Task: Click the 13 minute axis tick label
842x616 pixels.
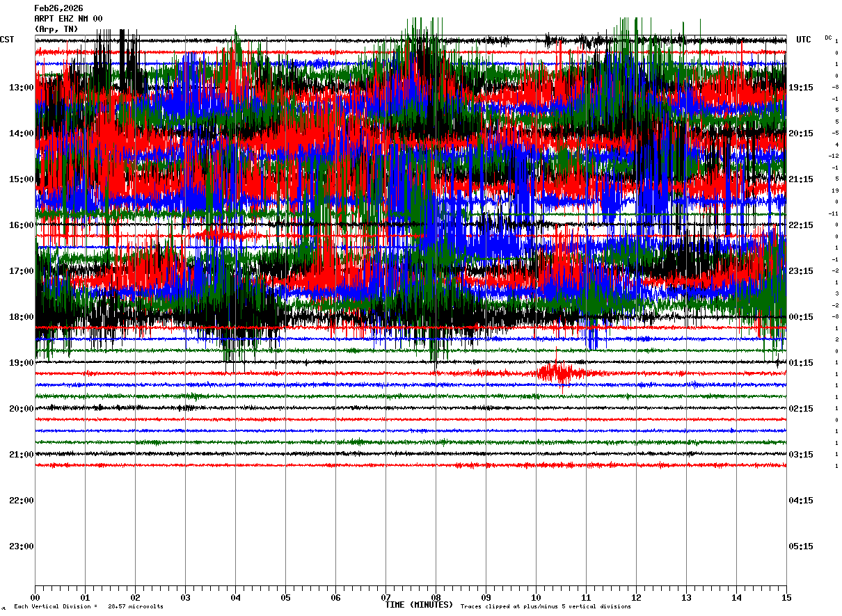Action: (686, 597)
